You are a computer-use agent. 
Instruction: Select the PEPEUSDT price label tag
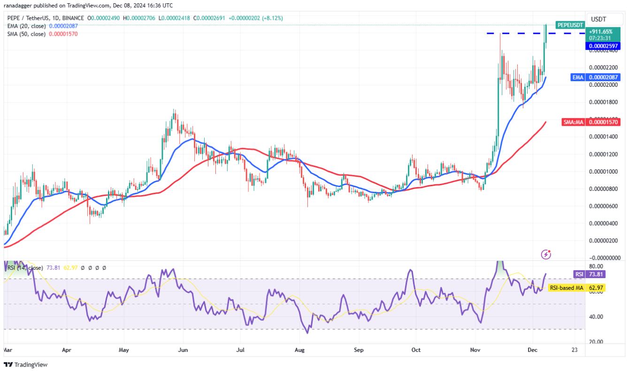[x=570, y=25]
